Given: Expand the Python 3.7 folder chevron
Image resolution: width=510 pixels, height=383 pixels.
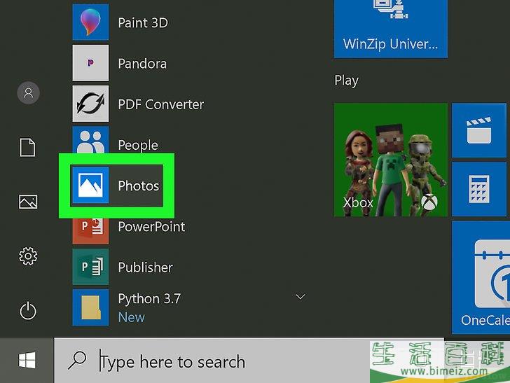Looking at the screenshot, I should coord(300,296).
